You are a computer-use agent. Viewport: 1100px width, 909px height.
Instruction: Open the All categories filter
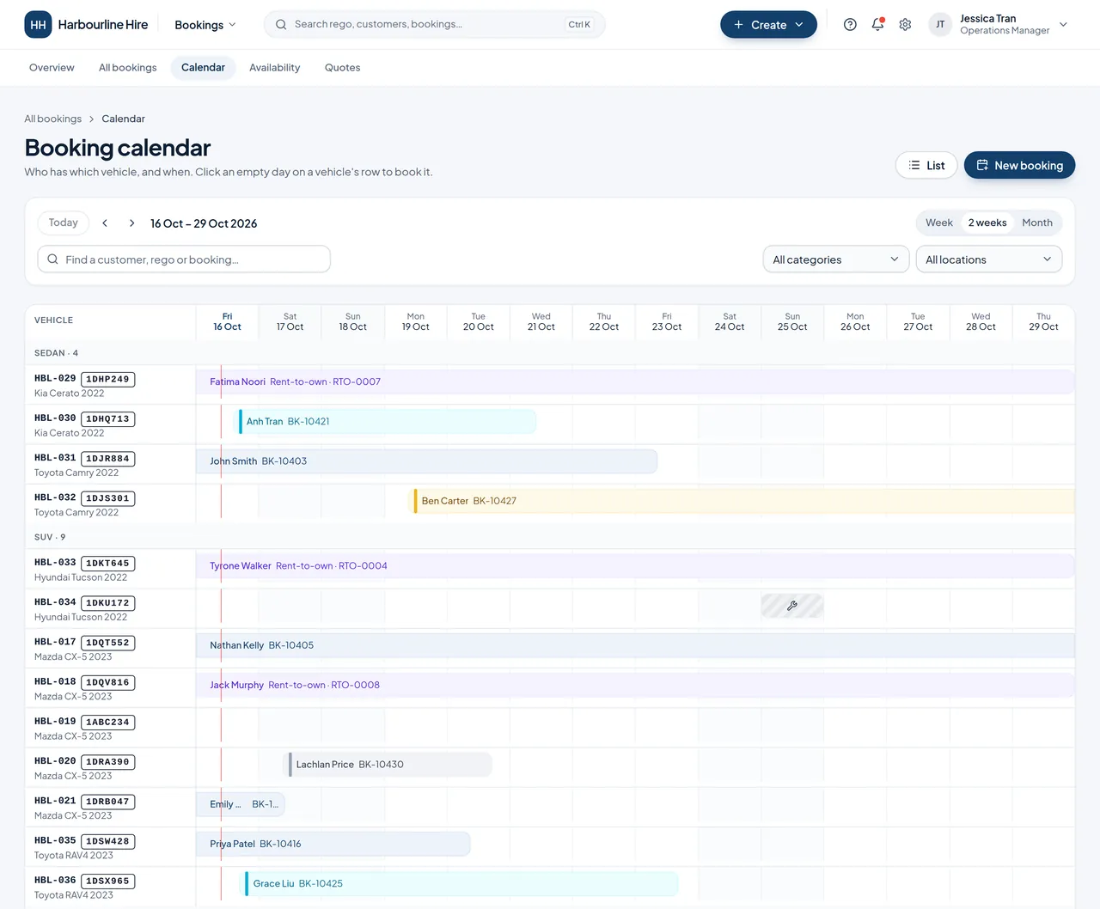coord(836,259)
